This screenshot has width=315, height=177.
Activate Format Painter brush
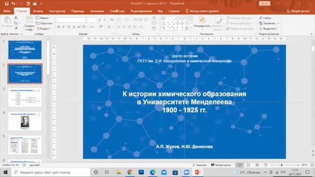(16, 29)
